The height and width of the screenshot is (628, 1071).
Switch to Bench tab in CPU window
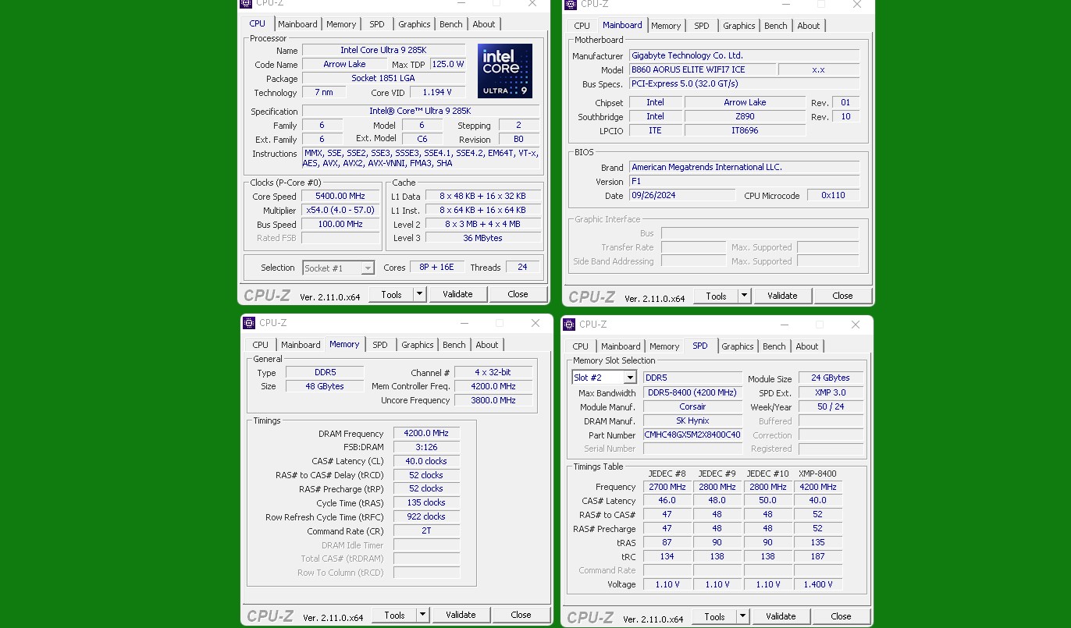(x=450, y=24)
